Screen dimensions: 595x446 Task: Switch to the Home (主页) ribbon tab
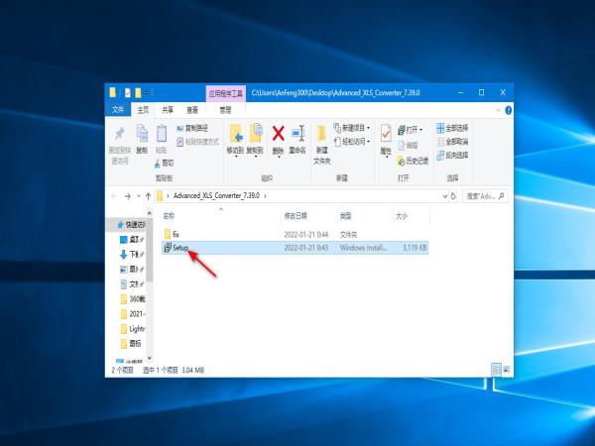[x=143, y=110]
